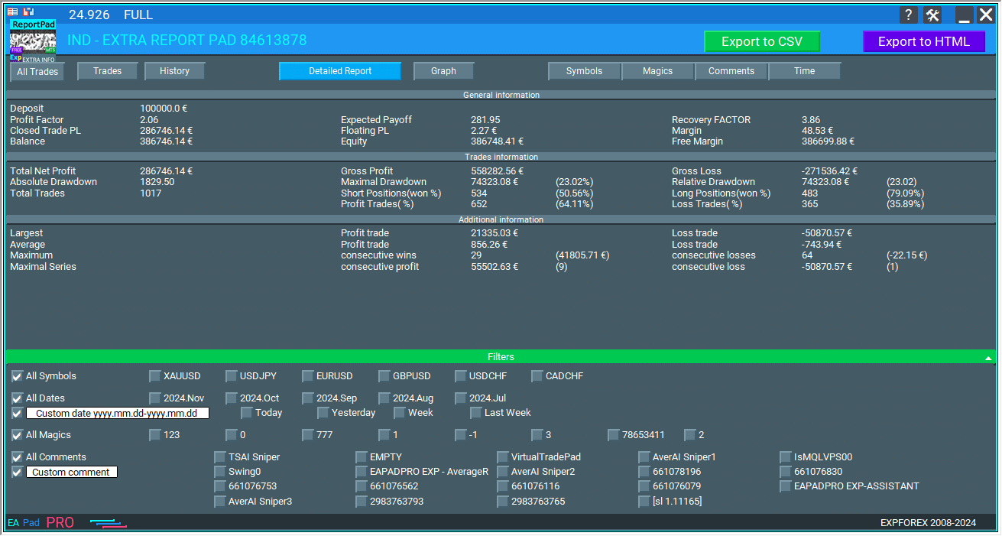This screenshot has height=536, width=1002.
Task: Uncheck the All Magics checkbox
Action: pos(17,435)
